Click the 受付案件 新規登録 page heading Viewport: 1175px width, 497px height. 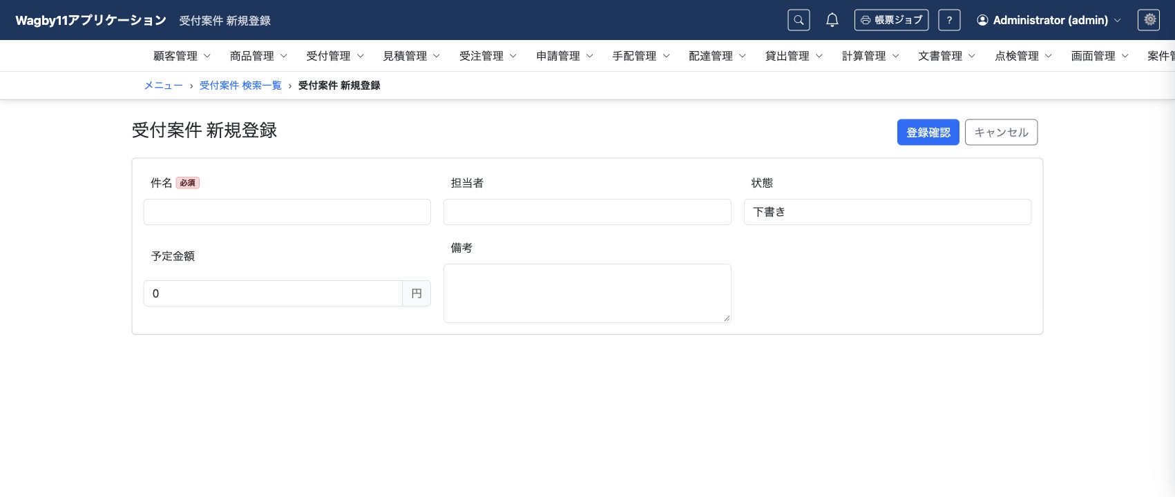coord(204,130)
